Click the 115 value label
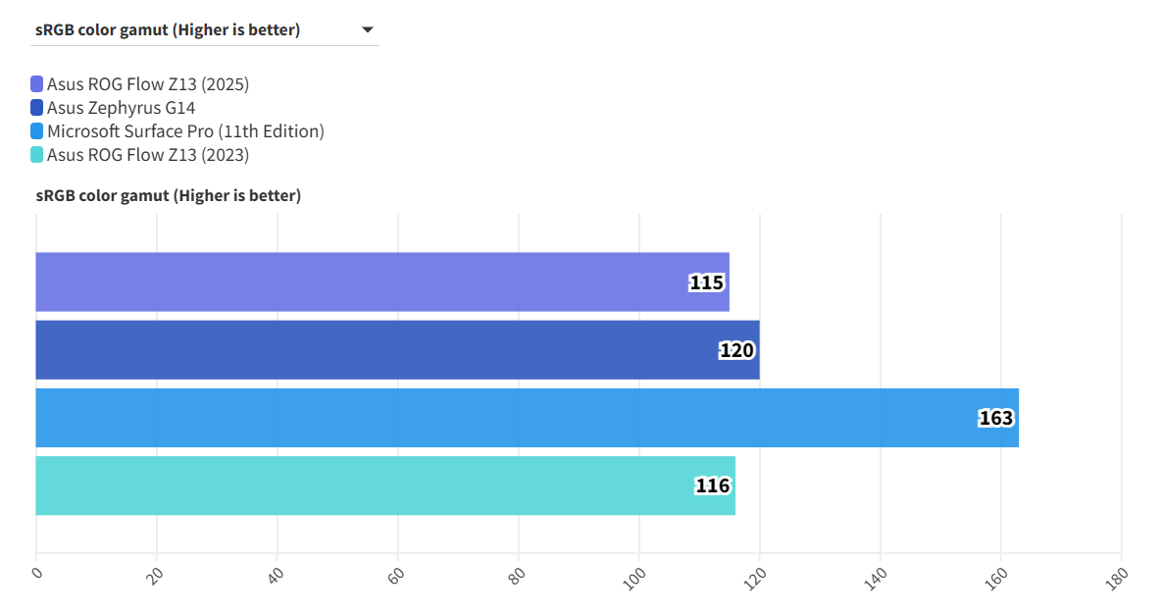The width and height of the screenshot is (1161, 613). point(706,283)
